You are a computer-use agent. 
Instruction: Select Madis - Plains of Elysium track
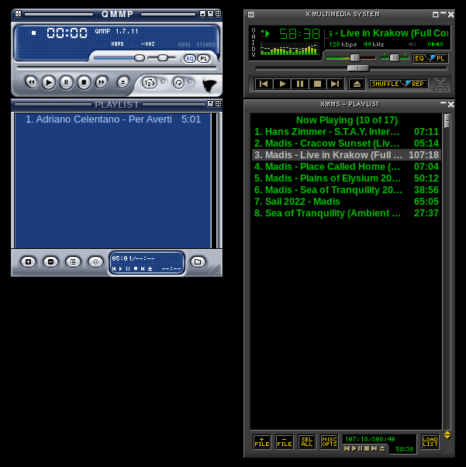point(347,178)
